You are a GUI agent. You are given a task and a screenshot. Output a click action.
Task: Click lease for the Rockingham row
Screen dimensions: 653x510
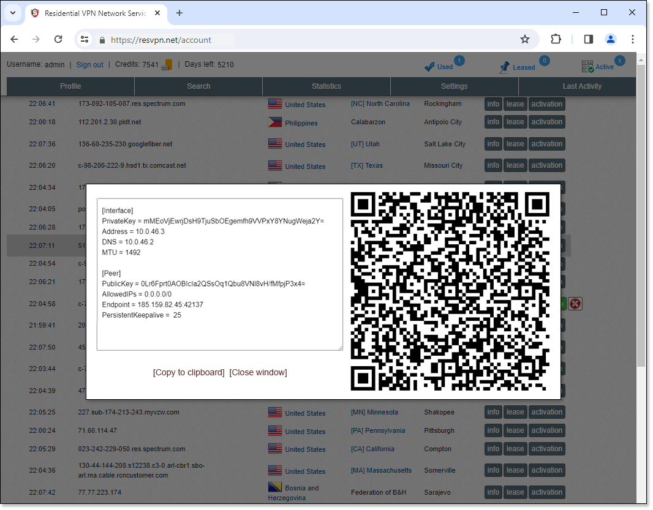[515, 104]
